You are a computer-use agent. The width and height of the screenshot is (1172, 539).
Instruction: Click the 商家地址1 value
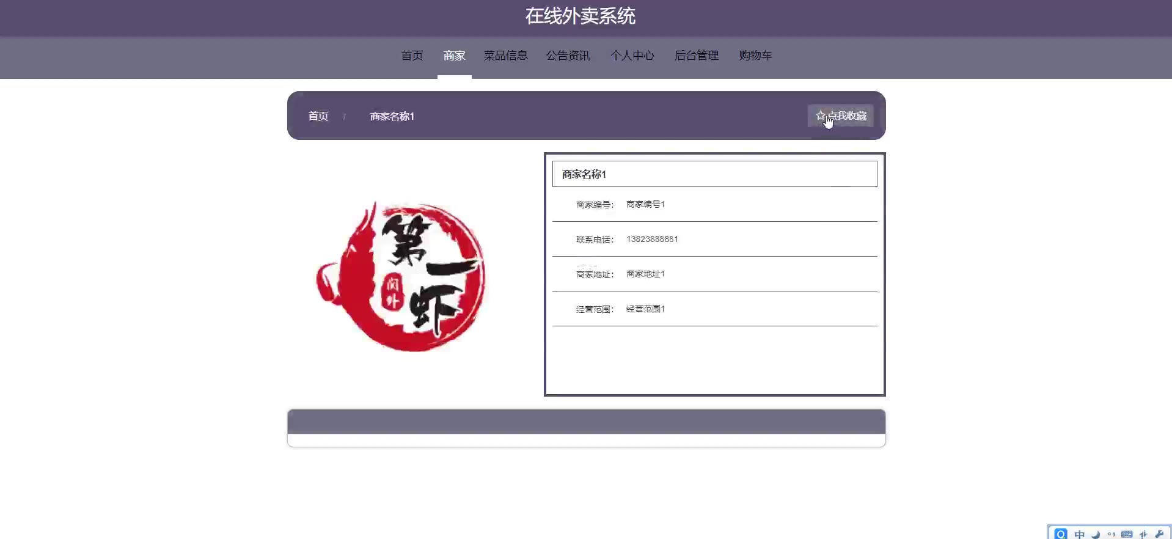click(x=645, y=274)
